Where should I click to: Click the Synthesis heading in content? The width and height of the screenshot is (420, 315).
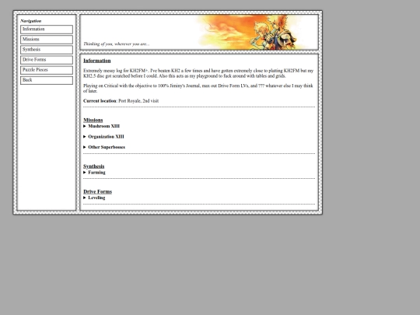[x=94, y=166]
